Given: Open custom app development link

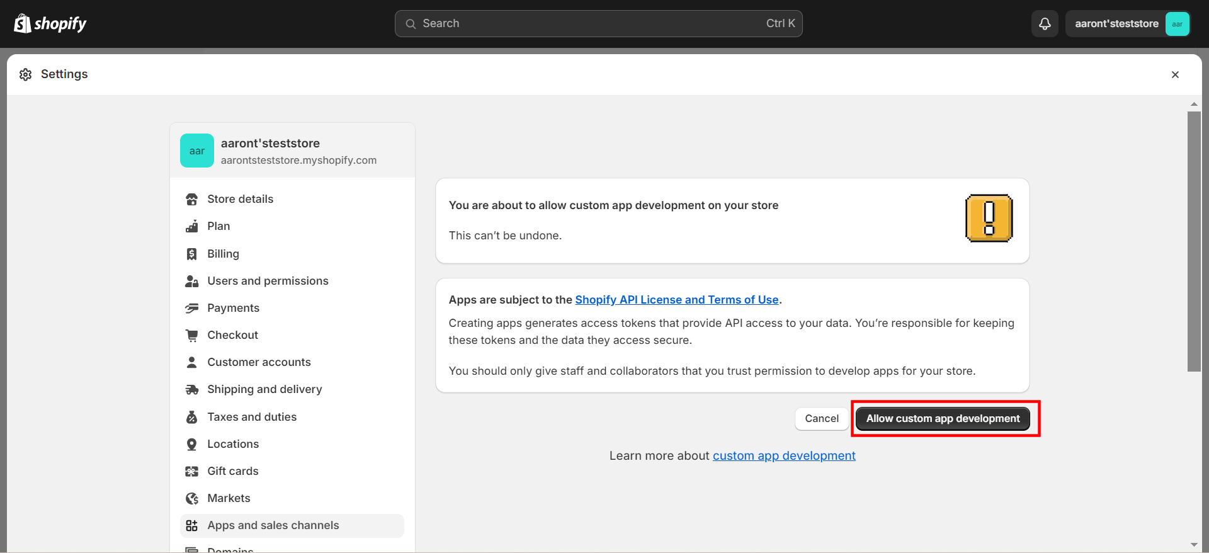Looking at the screenshot, I should pyautogui.click(x=784, y=455).
